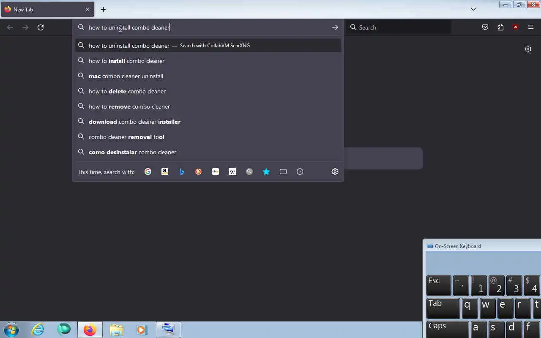
Task: Open the green round taskbar app
Action: (x=64, y=330)
